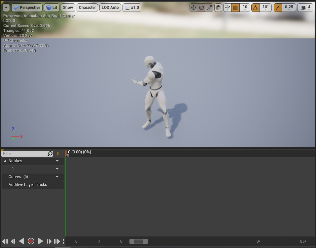This screenshot has height=248, width=316.
Task: Click the Record animation button
Action: [x=31, y=241]
